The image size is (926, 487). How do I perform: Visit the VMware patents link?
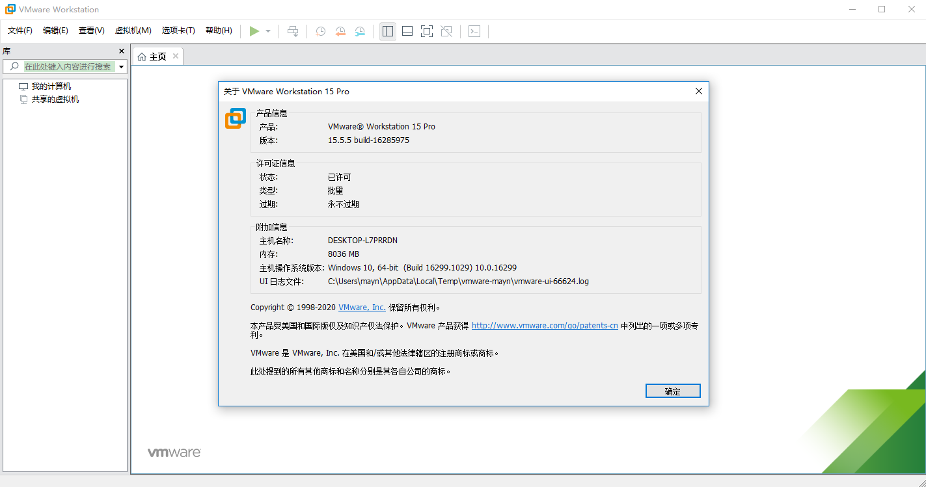[544, 325]
